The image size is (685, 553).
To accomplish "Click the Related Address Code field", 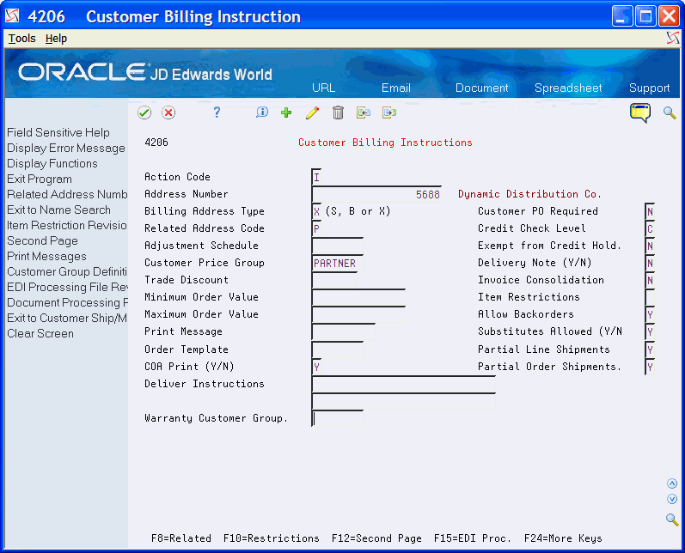I will coord(317,228).
